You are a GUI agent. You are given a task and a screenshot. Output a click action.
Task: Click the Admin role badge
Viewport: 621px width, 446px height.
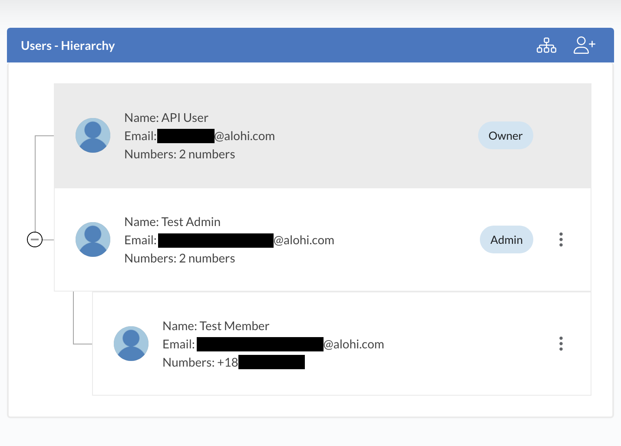click(506, 240)
